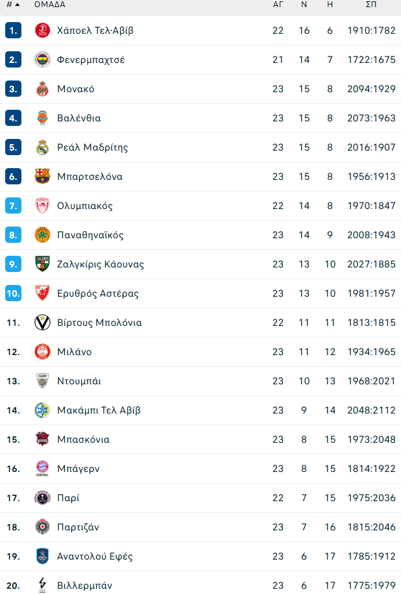Click the Fenerbahçe club crest icon
Viewport: 401px width, 594px height.
tap(42, 60)
